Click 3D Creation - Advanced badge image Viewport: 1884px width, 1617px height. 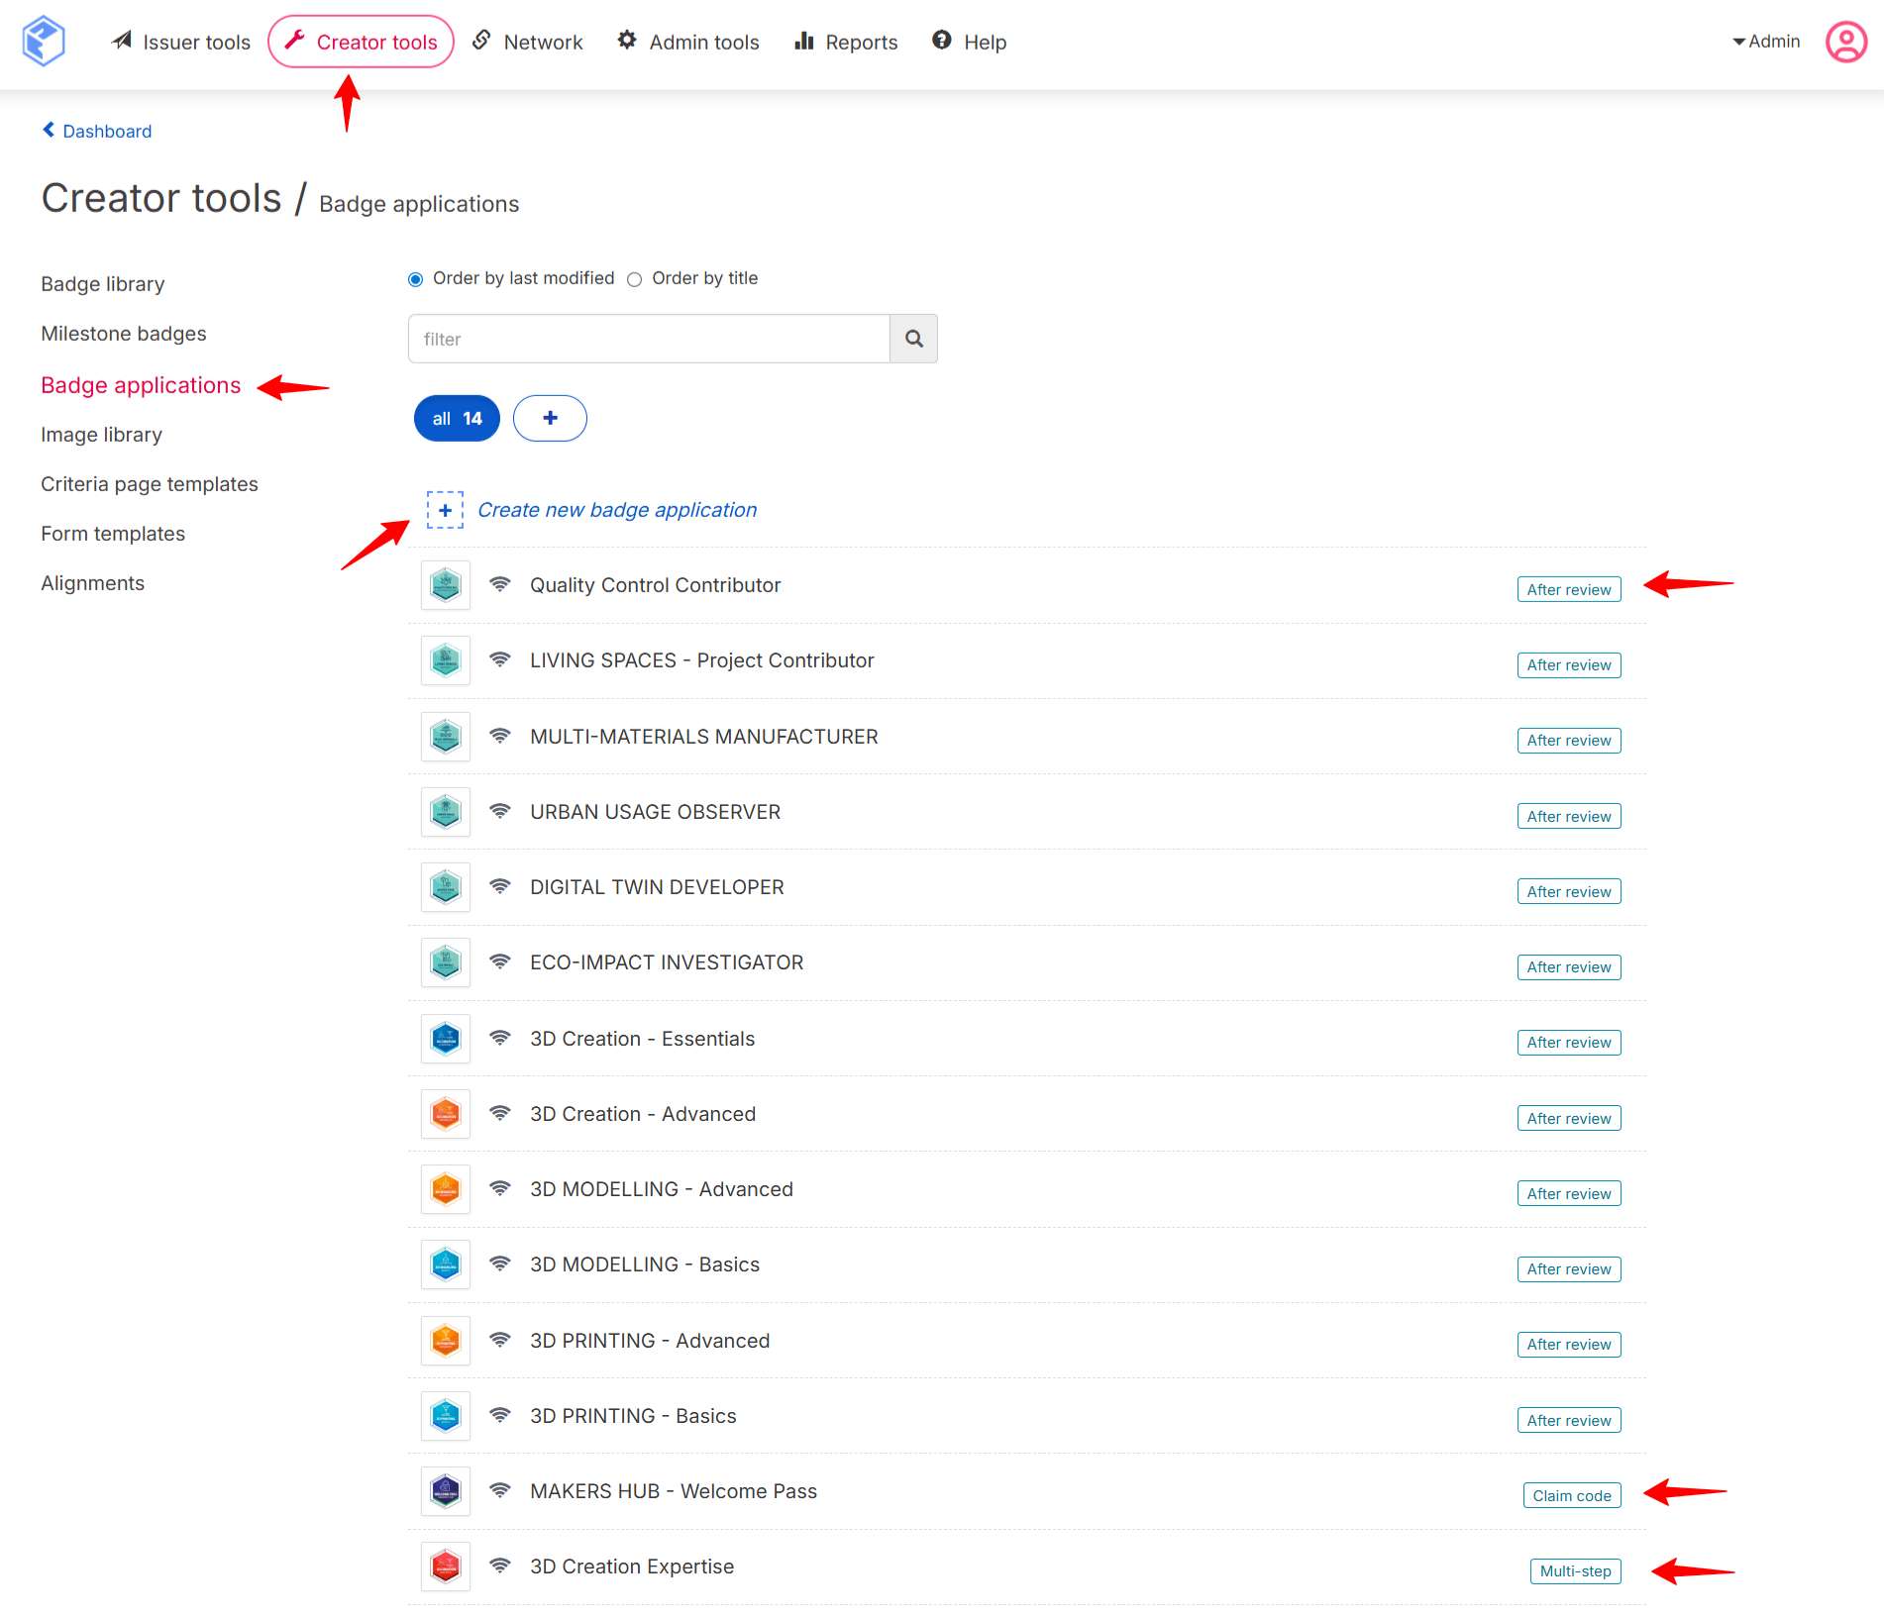(x=446, y=1114)
